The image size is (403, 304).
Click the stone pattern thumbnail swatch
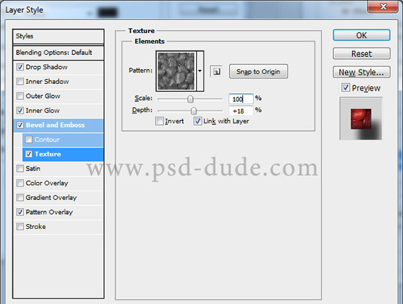175,71
